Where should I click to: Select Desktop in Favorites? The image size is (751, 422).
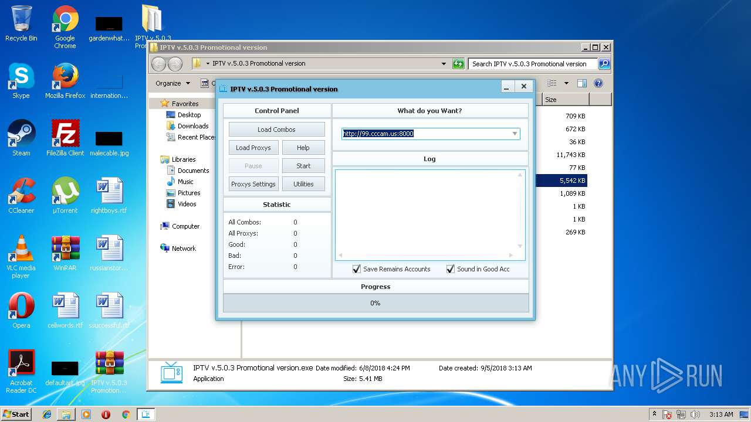pos(189,115)
